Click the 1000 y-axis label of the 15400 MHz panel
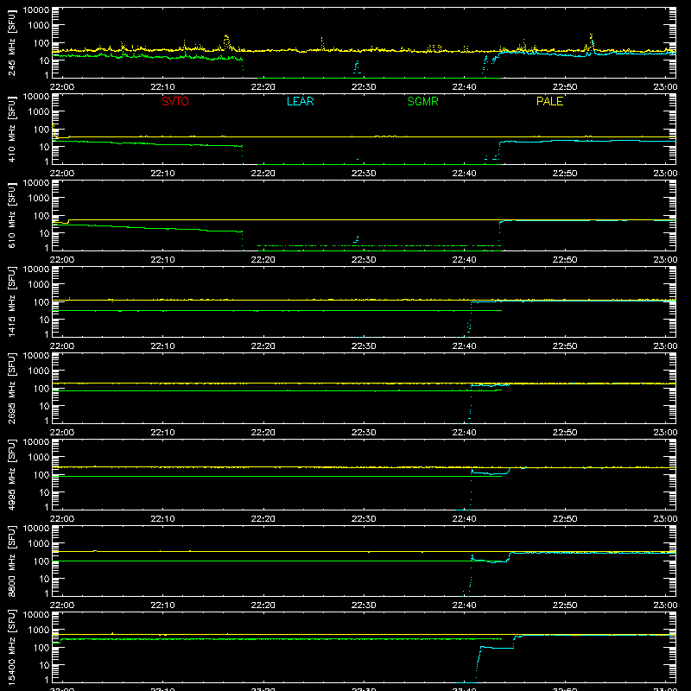Screen dimensions: 691x691 38,630
